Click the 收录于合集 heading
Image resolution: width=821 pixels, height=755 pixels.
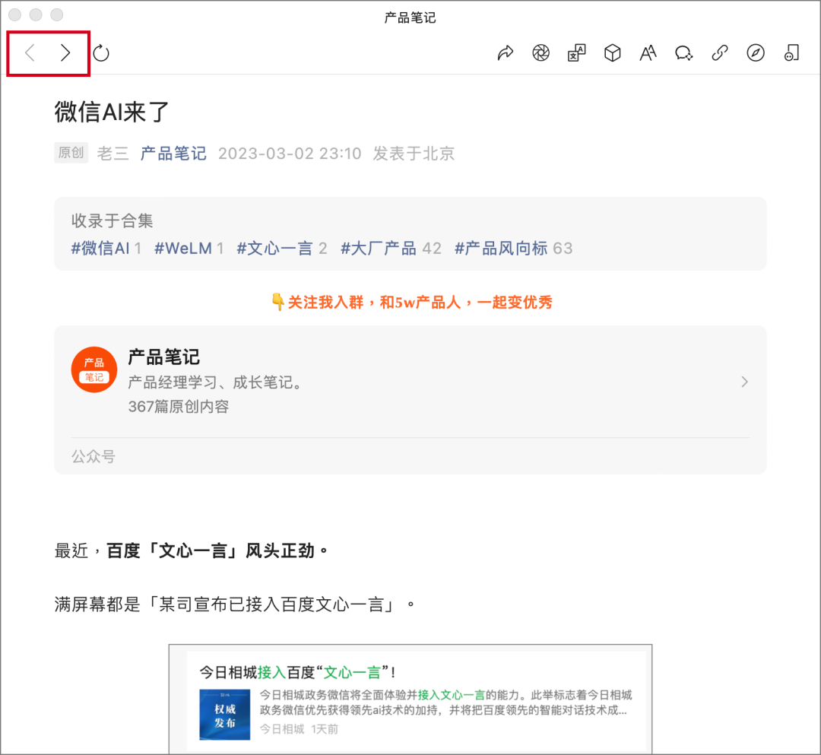pos(112,220)
